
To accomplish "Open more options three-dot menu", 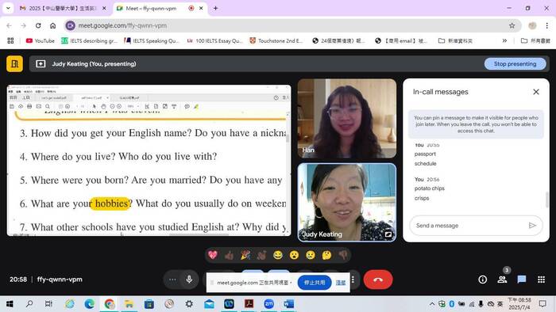I will coord(353,280).
